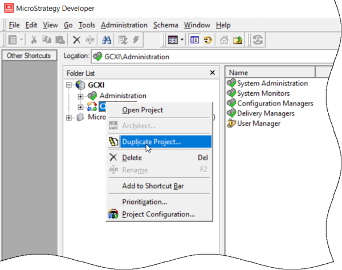The height and width of the screenshot is (270, 342).
Task: Open the view style dropdown arrow
Action: [x=182, y=40]
